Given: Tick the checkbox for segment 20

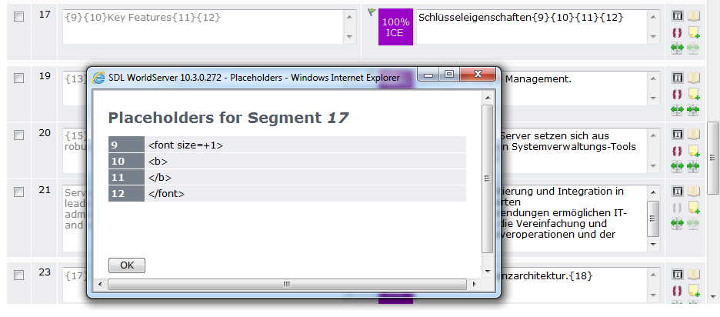Looking at the screenshot, I should 19,135.
